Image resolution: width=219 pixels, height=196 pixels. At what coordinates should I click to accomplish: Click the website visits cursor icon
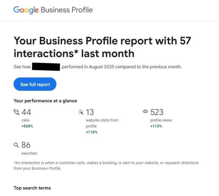pos(81,112)
